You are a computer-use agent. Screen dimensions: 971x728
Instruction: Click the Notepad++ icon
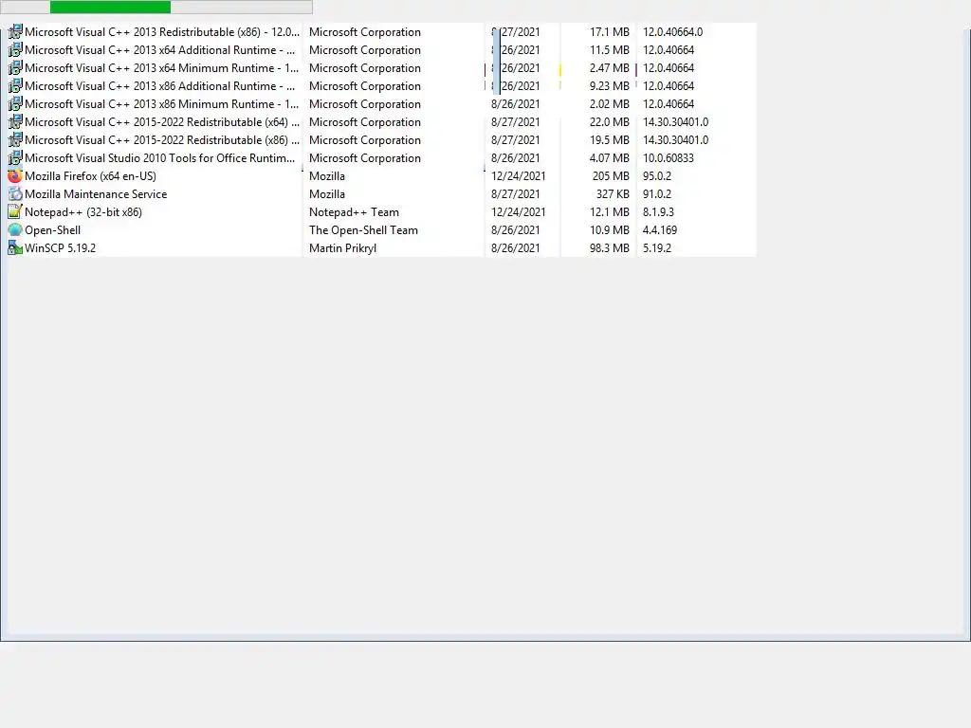[15, 211]
